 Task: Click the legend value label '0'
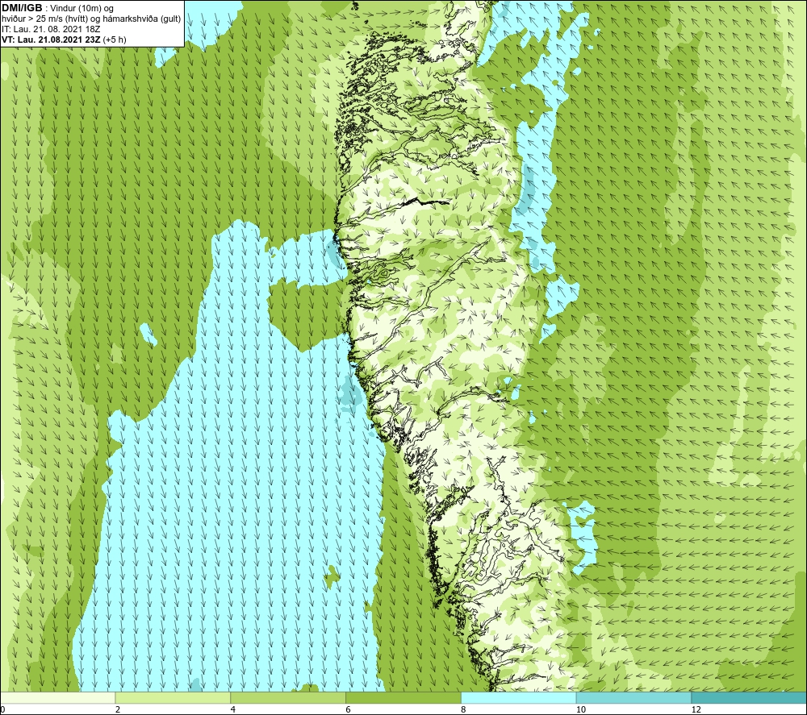[x=3, y=709]
